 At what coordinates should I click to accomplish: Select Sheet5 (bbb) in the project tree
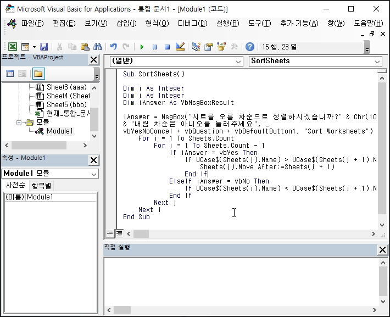click(x=66, y=104)
